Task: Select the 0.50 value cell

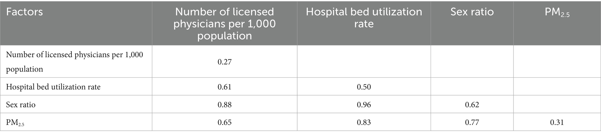Action: click(x=364, y=87)
